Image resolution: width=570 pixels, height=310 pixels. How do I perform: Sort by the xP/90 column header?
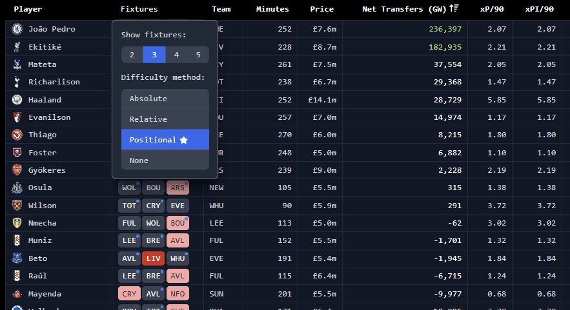pyautogui.click(x=492, y=9)
